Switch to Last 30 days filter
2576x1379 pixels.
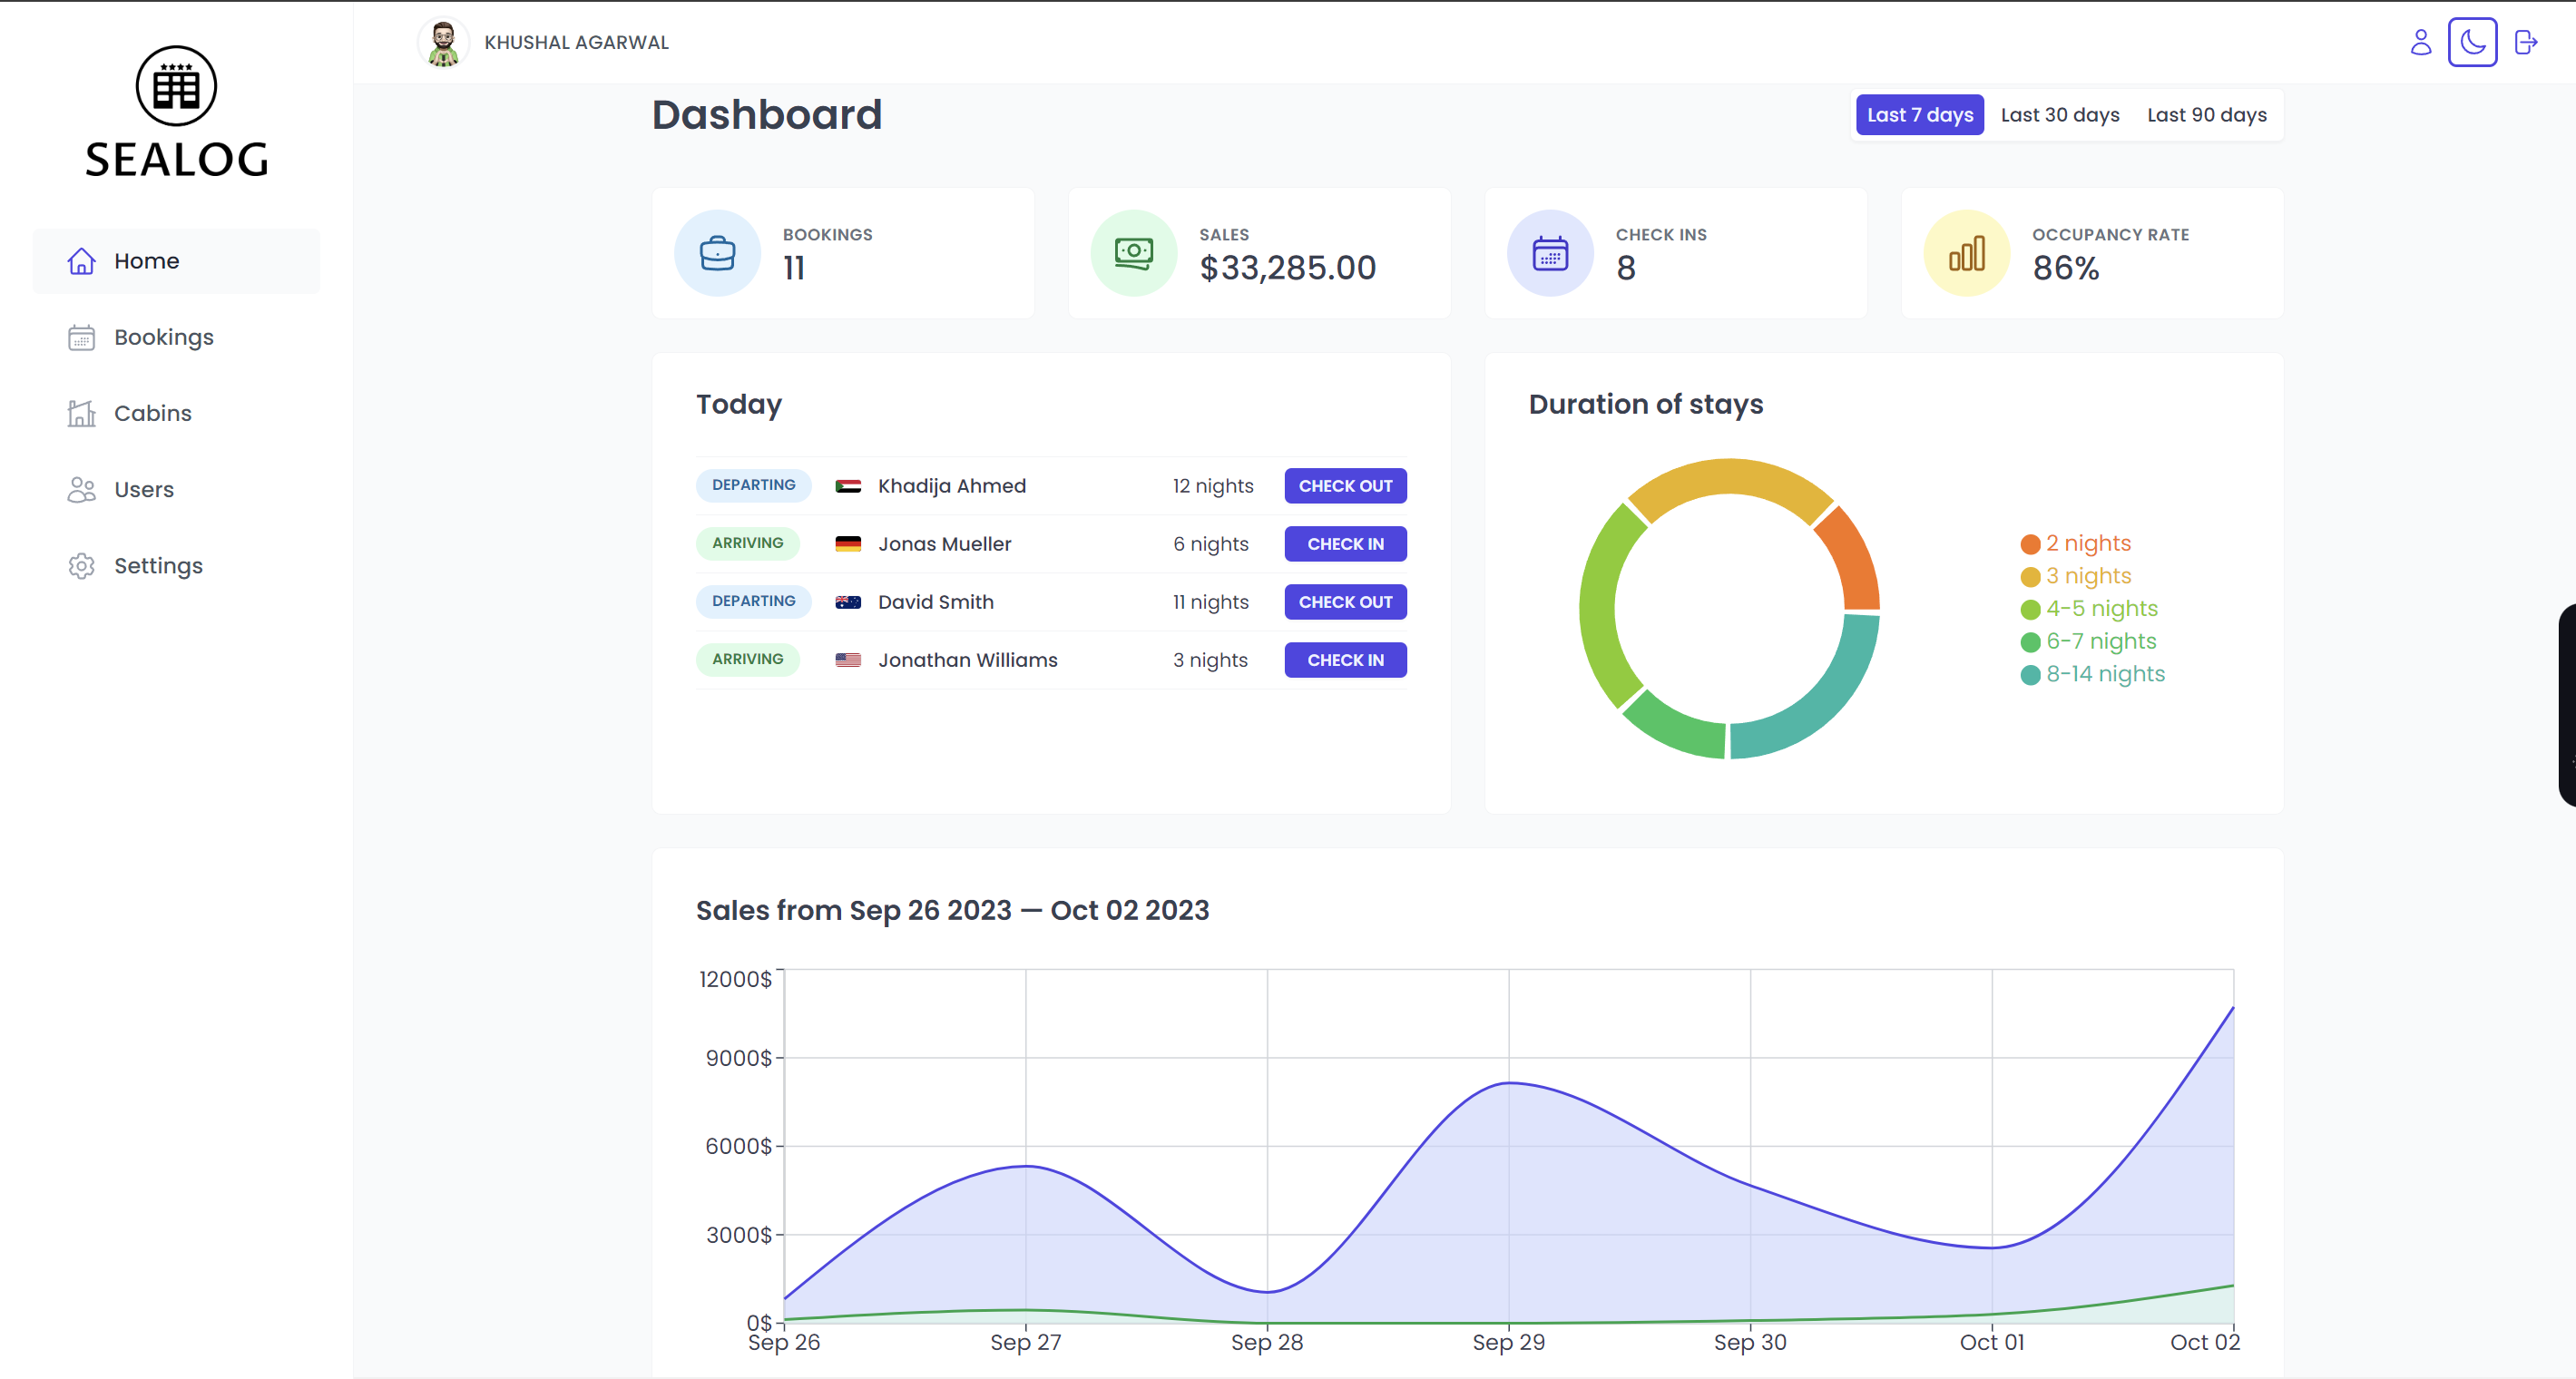pyautogui.click(x=2059, y=115)
